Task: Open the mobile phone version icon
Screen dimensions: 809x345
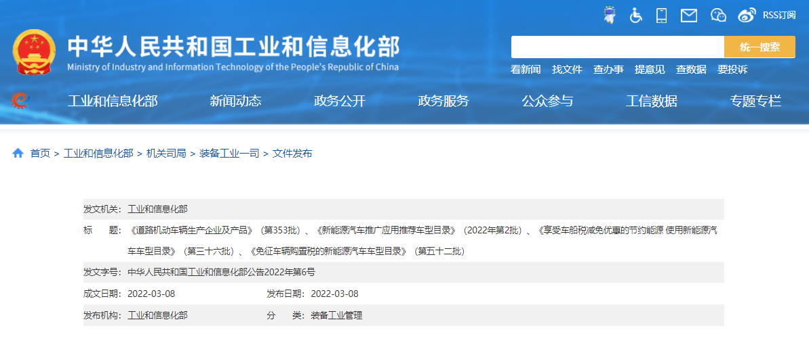Action: 661,15
